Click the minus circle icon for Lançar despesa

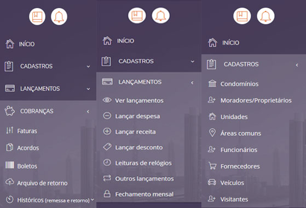pos(107,115)
